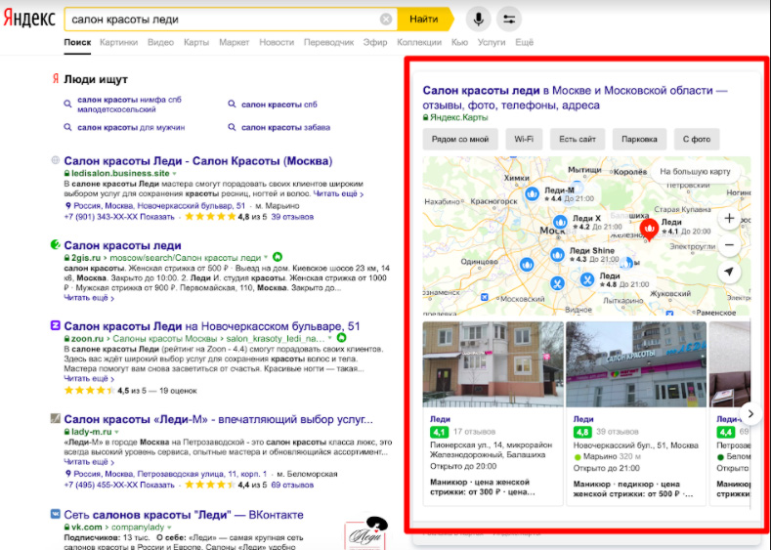The width and height of the screenshot is (771, 550).
Task: Expand the Ещё menu
Action: (x=524, y=42)
